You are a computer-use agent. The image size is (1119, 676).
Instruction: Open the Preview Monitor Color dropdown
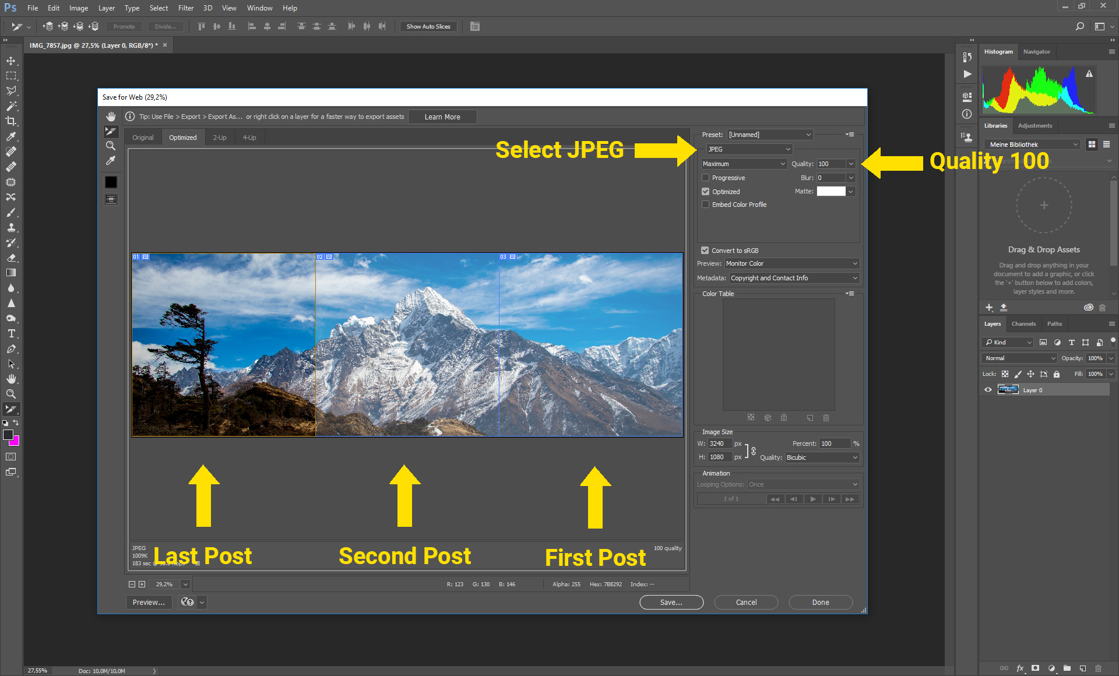(791, 263)
